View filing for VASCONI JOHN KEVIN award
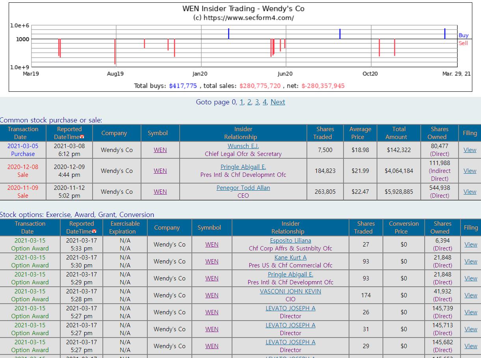The width and height of the screenshot is (481, 358). [x=471, y=295]
